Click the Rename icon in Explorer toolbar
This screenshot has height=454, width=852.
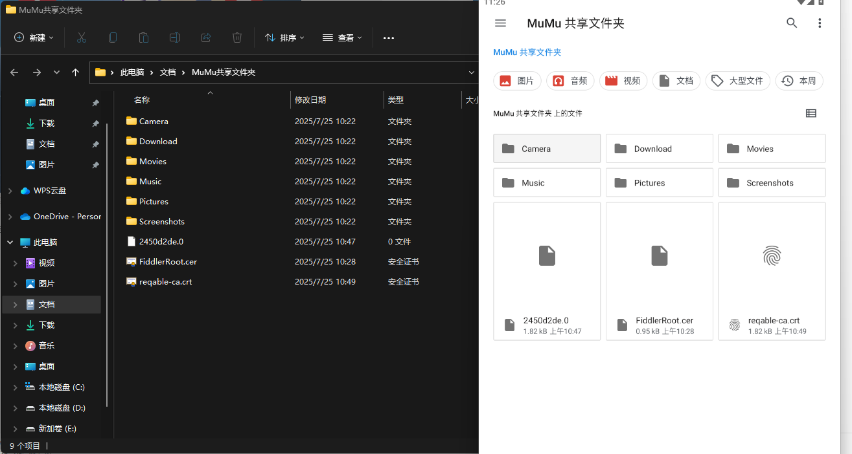coord(175,38)
